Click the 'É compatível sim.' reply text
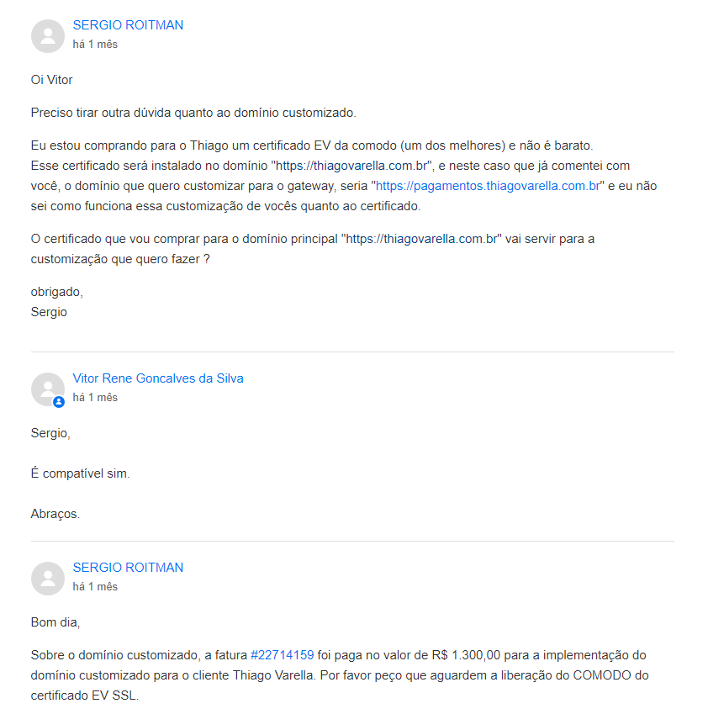This screenshot has width=708, height=714. coord(80,473)
